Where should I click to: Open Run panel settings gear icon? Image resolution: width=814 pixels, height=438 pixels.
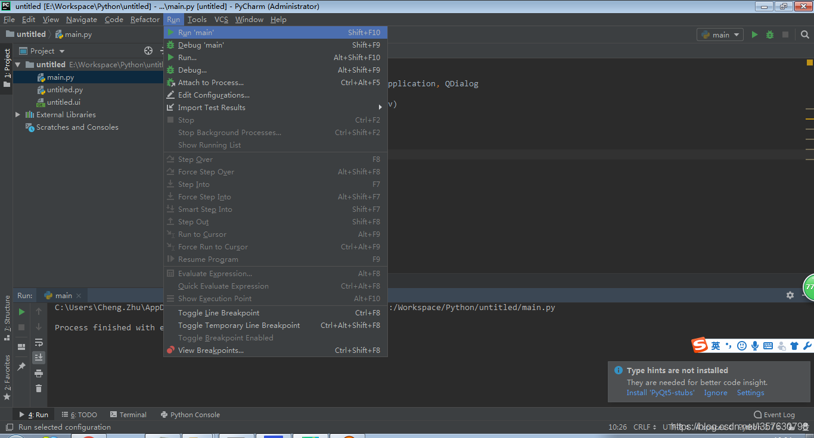pyautogui.click(x=790, y=295)
